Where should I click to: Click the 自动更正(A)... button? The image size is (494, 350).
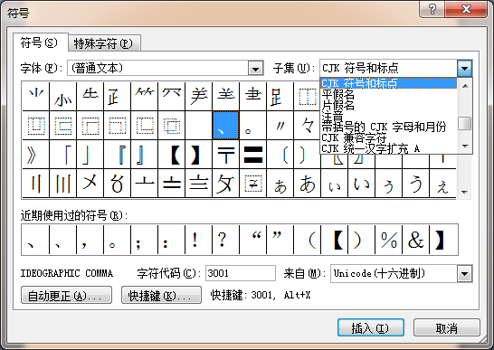66,295
